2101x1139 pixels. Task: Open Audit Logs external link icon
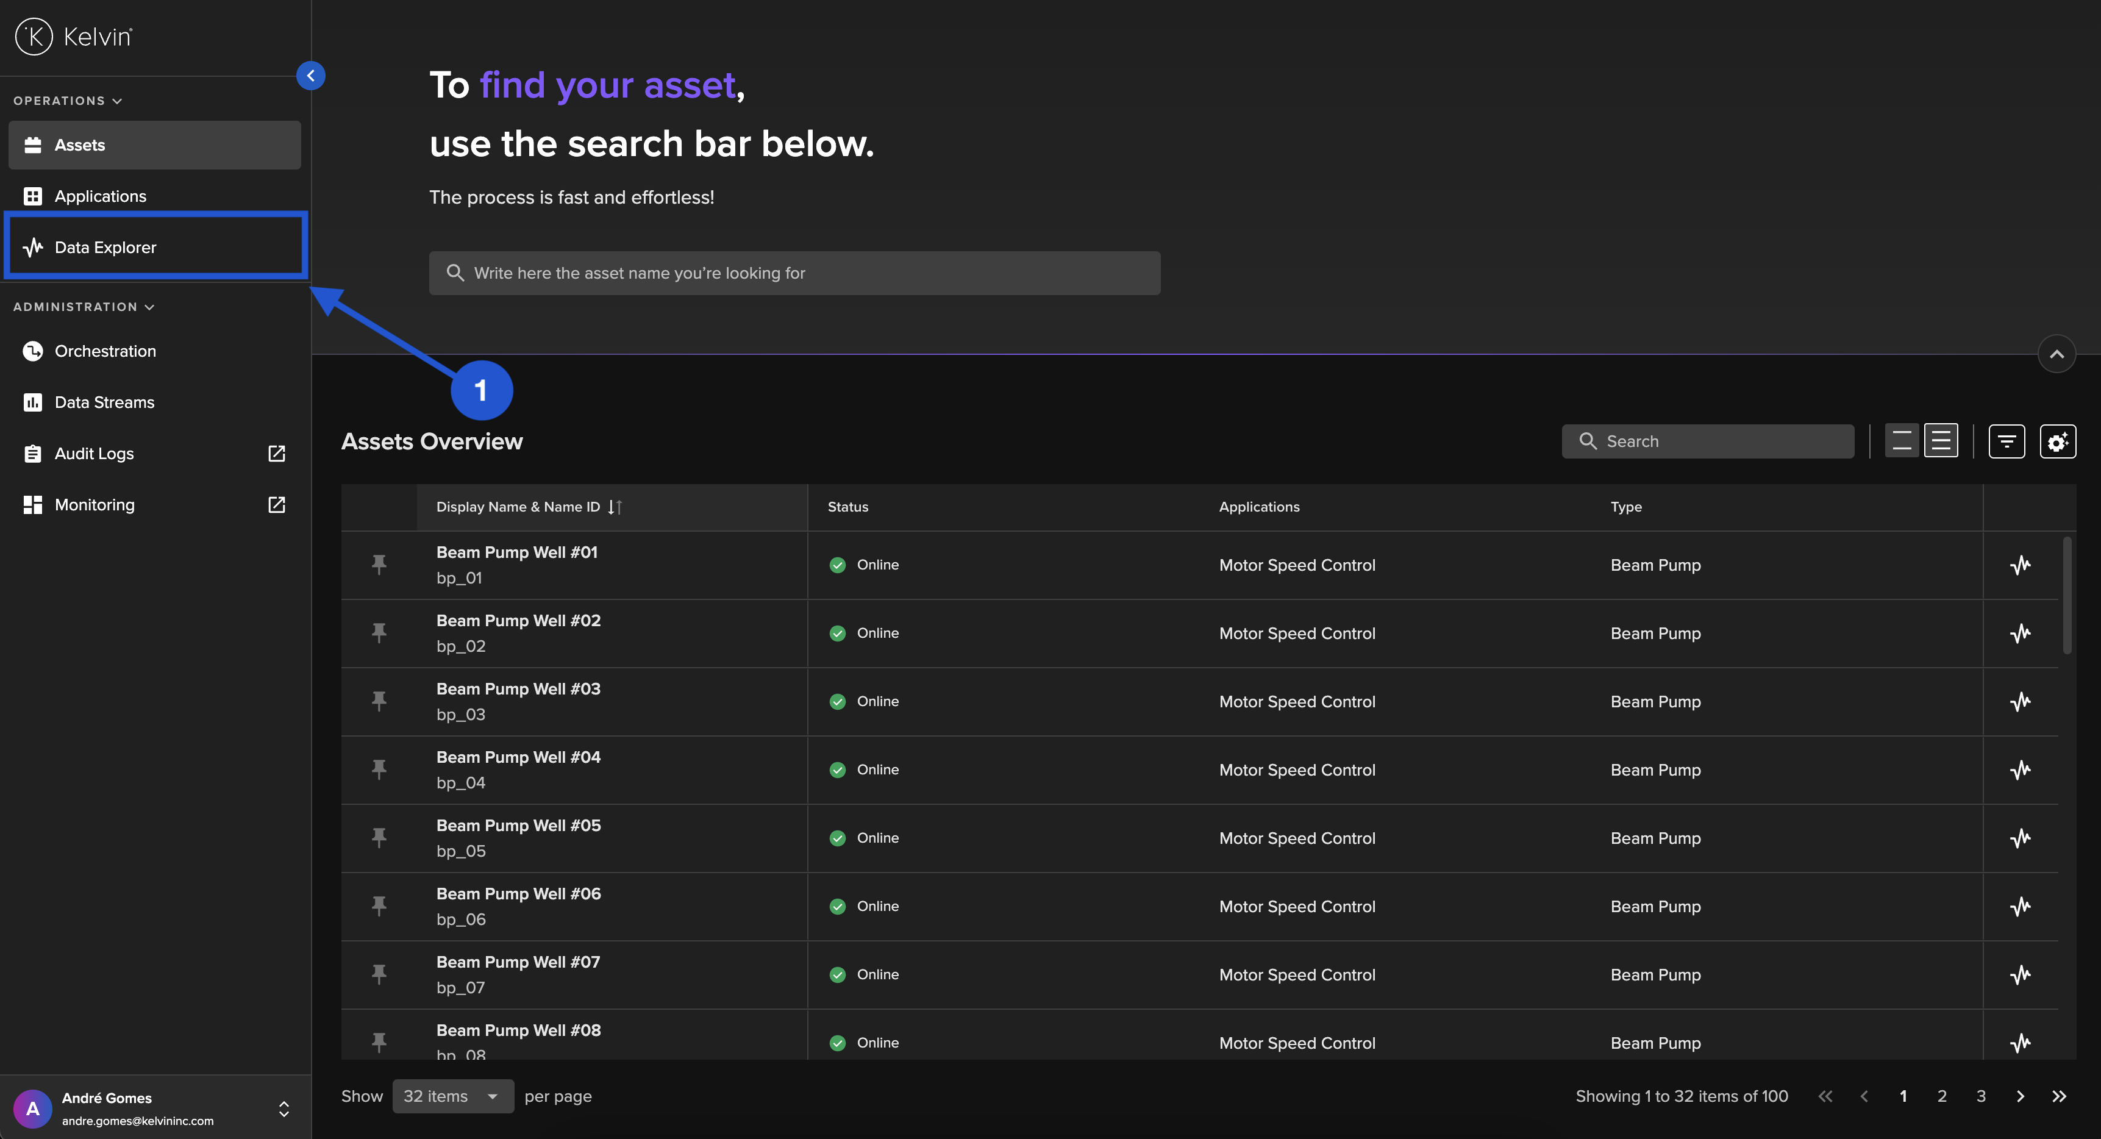(276, 454)
